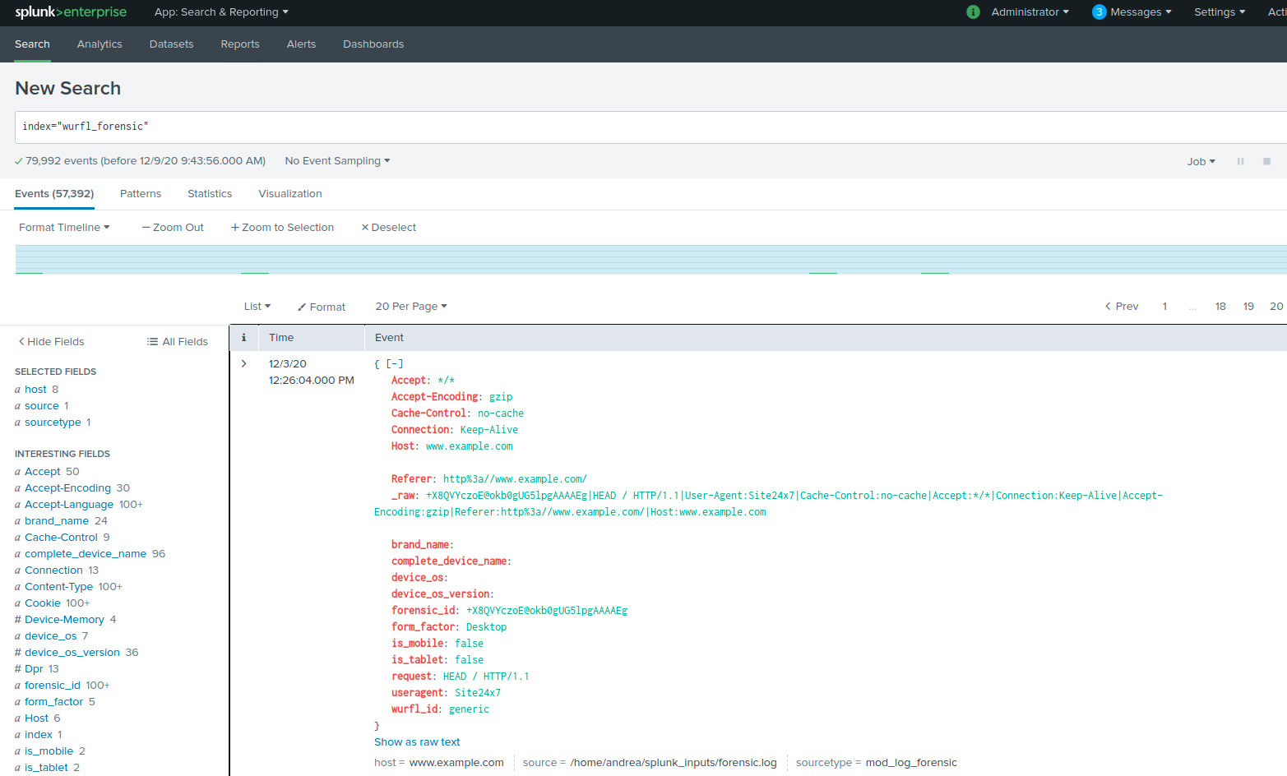Go to results page 1

tap(1164, 307)
